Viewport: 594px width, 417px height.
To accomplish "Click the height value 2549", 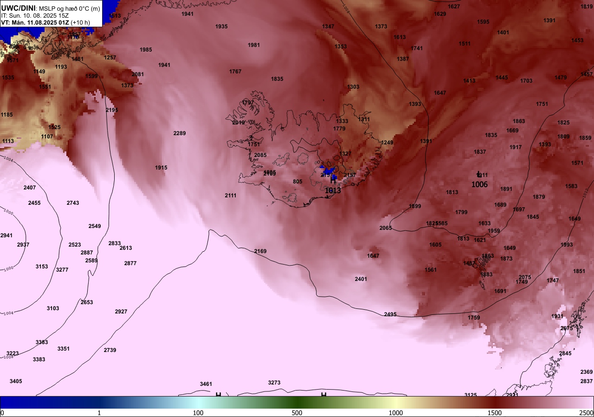I will point(95,226).
